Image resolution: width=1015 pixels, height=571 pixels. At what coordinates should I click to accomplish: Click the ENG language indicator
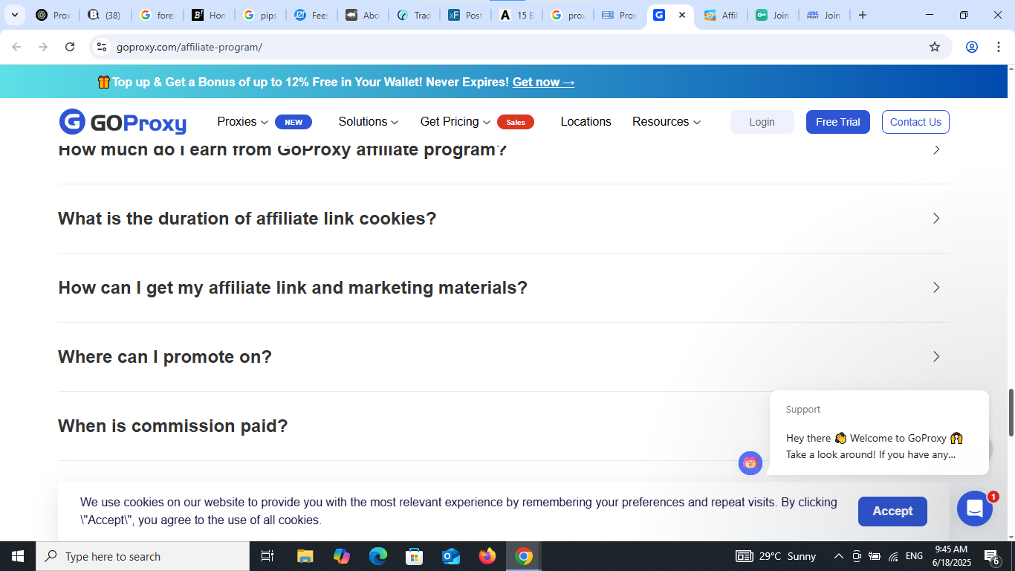914,556
